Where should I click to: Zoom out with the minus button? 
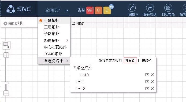tap(6, 93)
